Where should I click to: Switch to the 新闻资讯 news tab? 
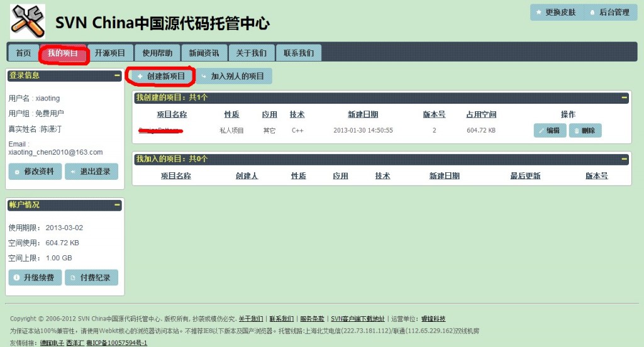point(204,53)
